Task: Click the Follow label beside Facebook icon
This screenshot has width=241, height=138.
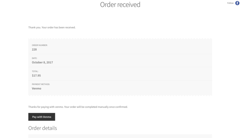Action: (x=230, y=3)
